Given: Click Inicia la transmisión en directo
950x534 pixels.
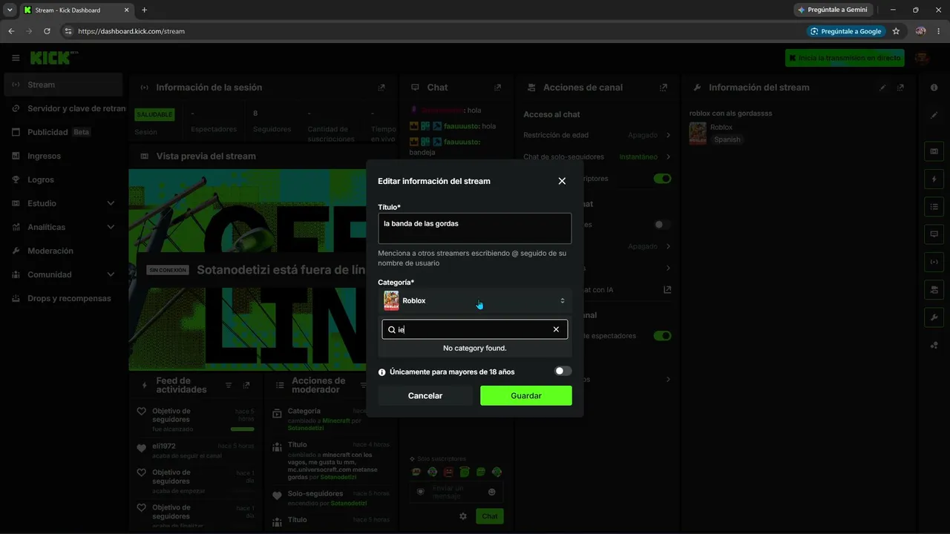Looking at the screenshot, I should (x=845, y=58).
